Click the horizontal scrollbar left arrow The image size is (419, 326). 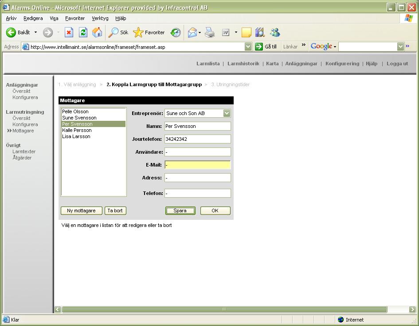click(58, 310)
